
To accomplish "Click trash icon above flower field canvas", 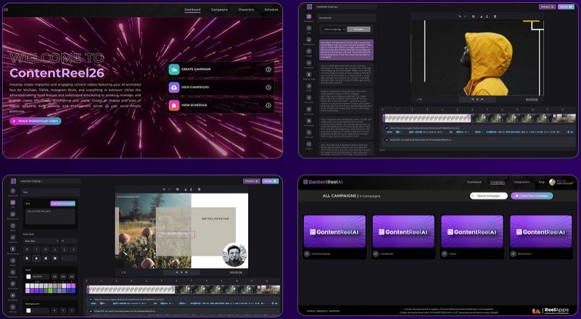I will (x=199, y=189).
